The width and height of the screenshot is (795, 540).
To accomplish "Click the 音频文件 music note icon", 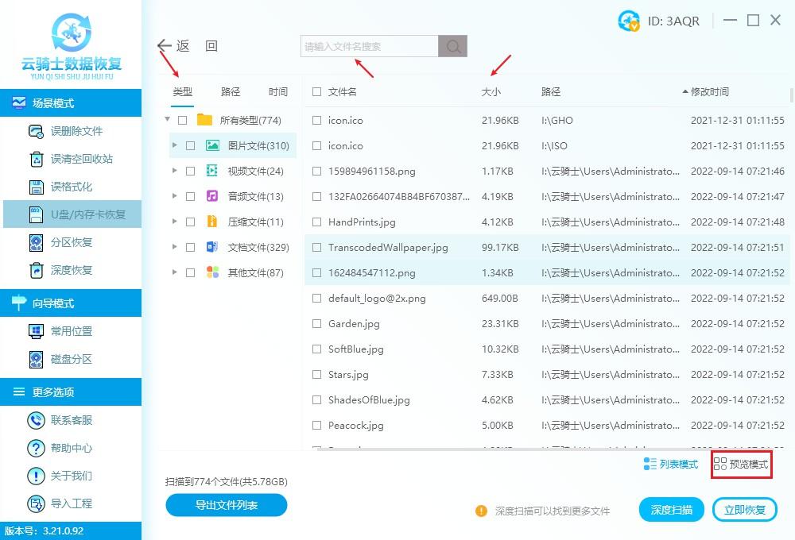I will point(212,196).
